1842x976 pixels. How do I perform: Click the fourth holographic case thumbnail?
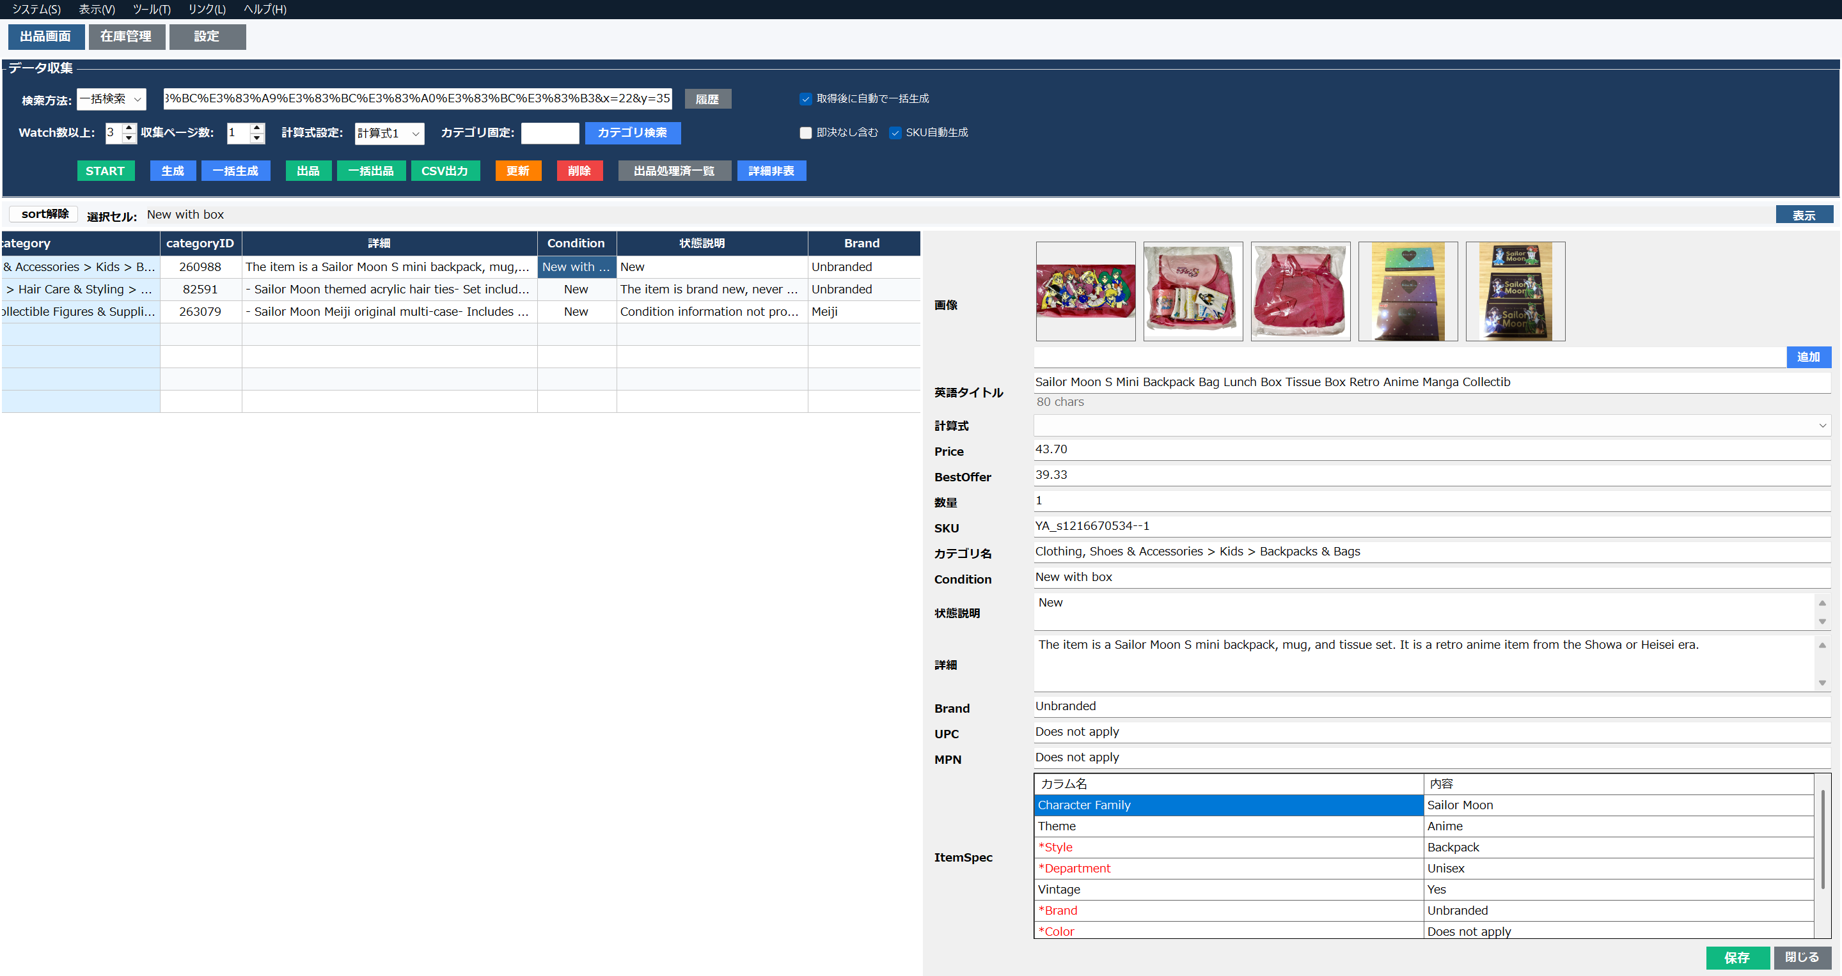pos(1407,291)
